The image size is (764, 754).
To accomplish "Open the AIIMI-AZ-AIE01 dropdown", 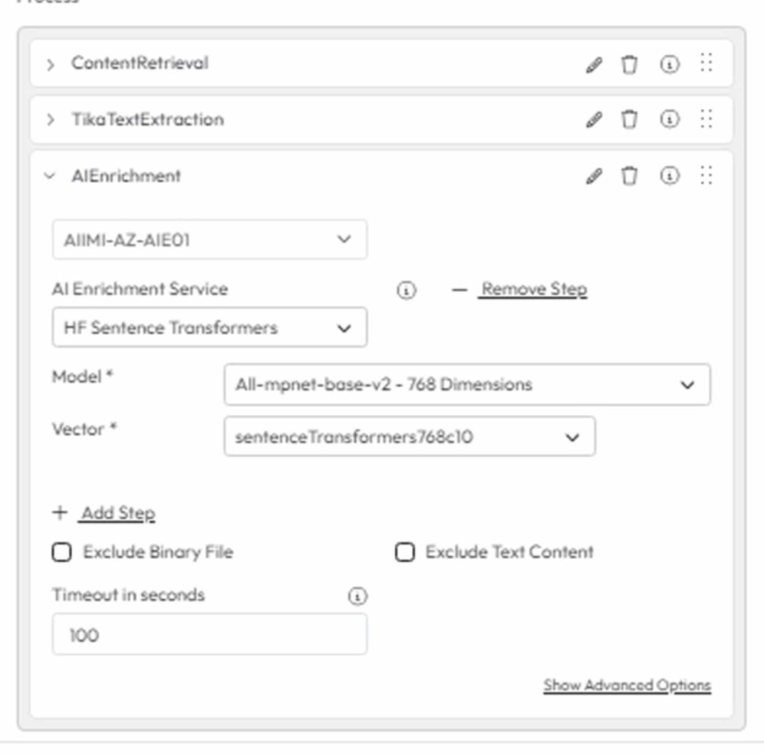I will (210, 239).
